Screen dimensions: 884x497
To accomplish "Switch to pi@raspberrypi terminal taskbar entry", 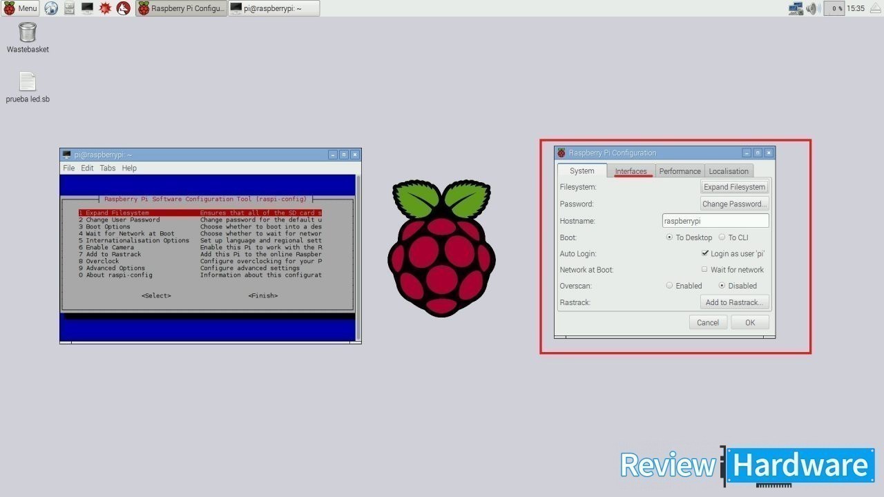I will pos(274,8).
